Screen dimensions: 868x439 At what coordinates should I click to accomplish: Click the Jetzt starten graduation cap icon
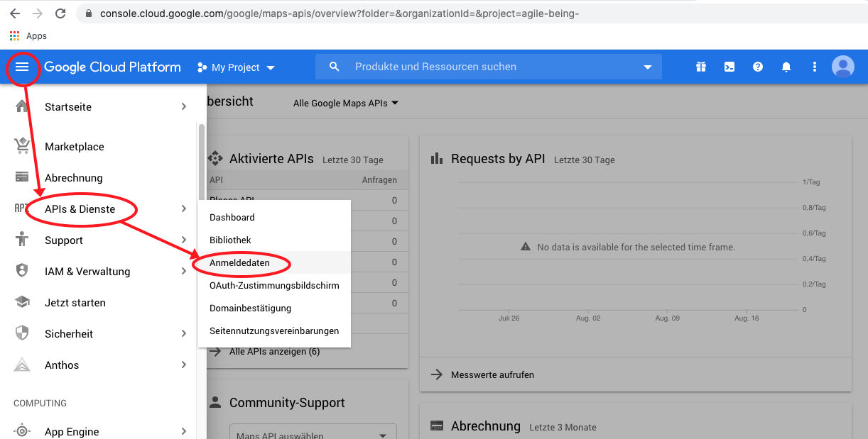pos(22,302)
